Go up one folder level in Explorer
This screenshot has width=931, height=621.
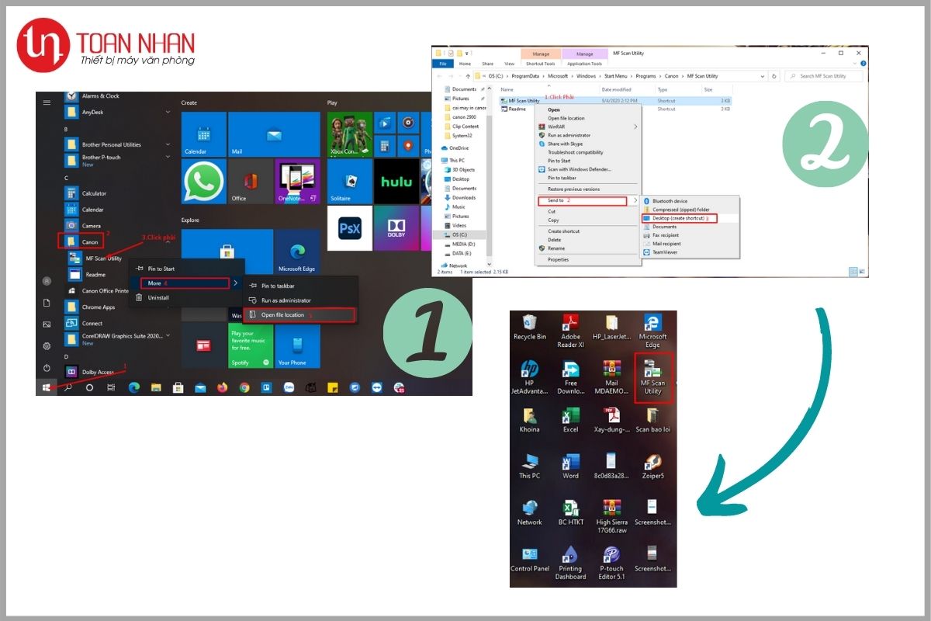pos(469,76)
